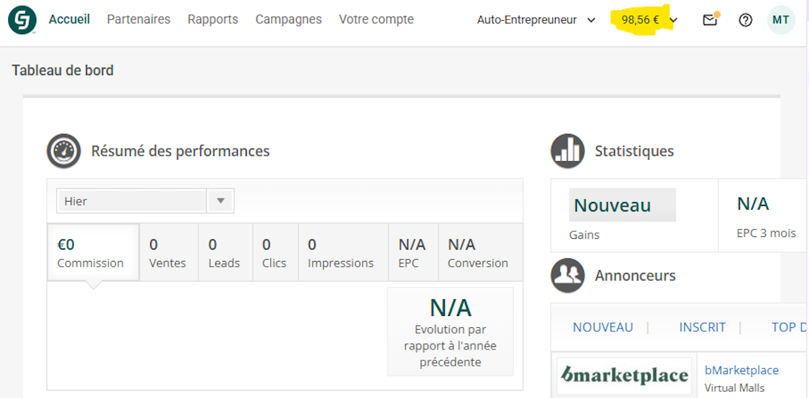Click the Evolution par rapport N/A box

click(451, 332)
